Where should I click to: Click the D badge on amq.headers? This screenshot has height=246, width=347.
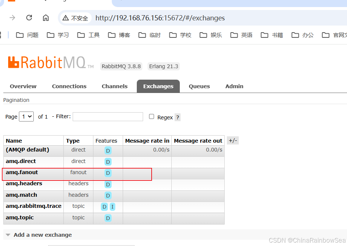[108, 184]
